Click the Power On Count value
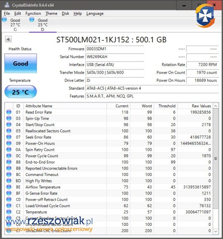 pyautogui.click(x=203, y=73)
